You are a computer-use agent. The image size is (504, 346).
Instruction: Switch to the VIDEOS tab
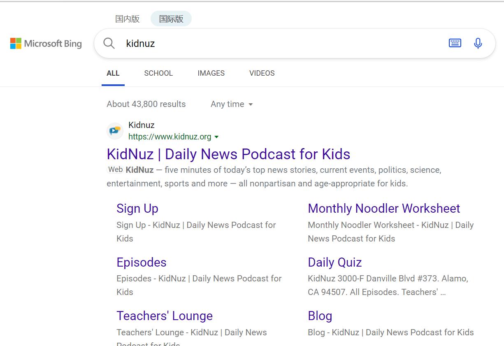point(262,73)
